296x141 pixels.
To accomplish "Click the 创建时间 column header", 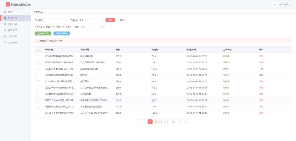I will click(x=191, y=49).
